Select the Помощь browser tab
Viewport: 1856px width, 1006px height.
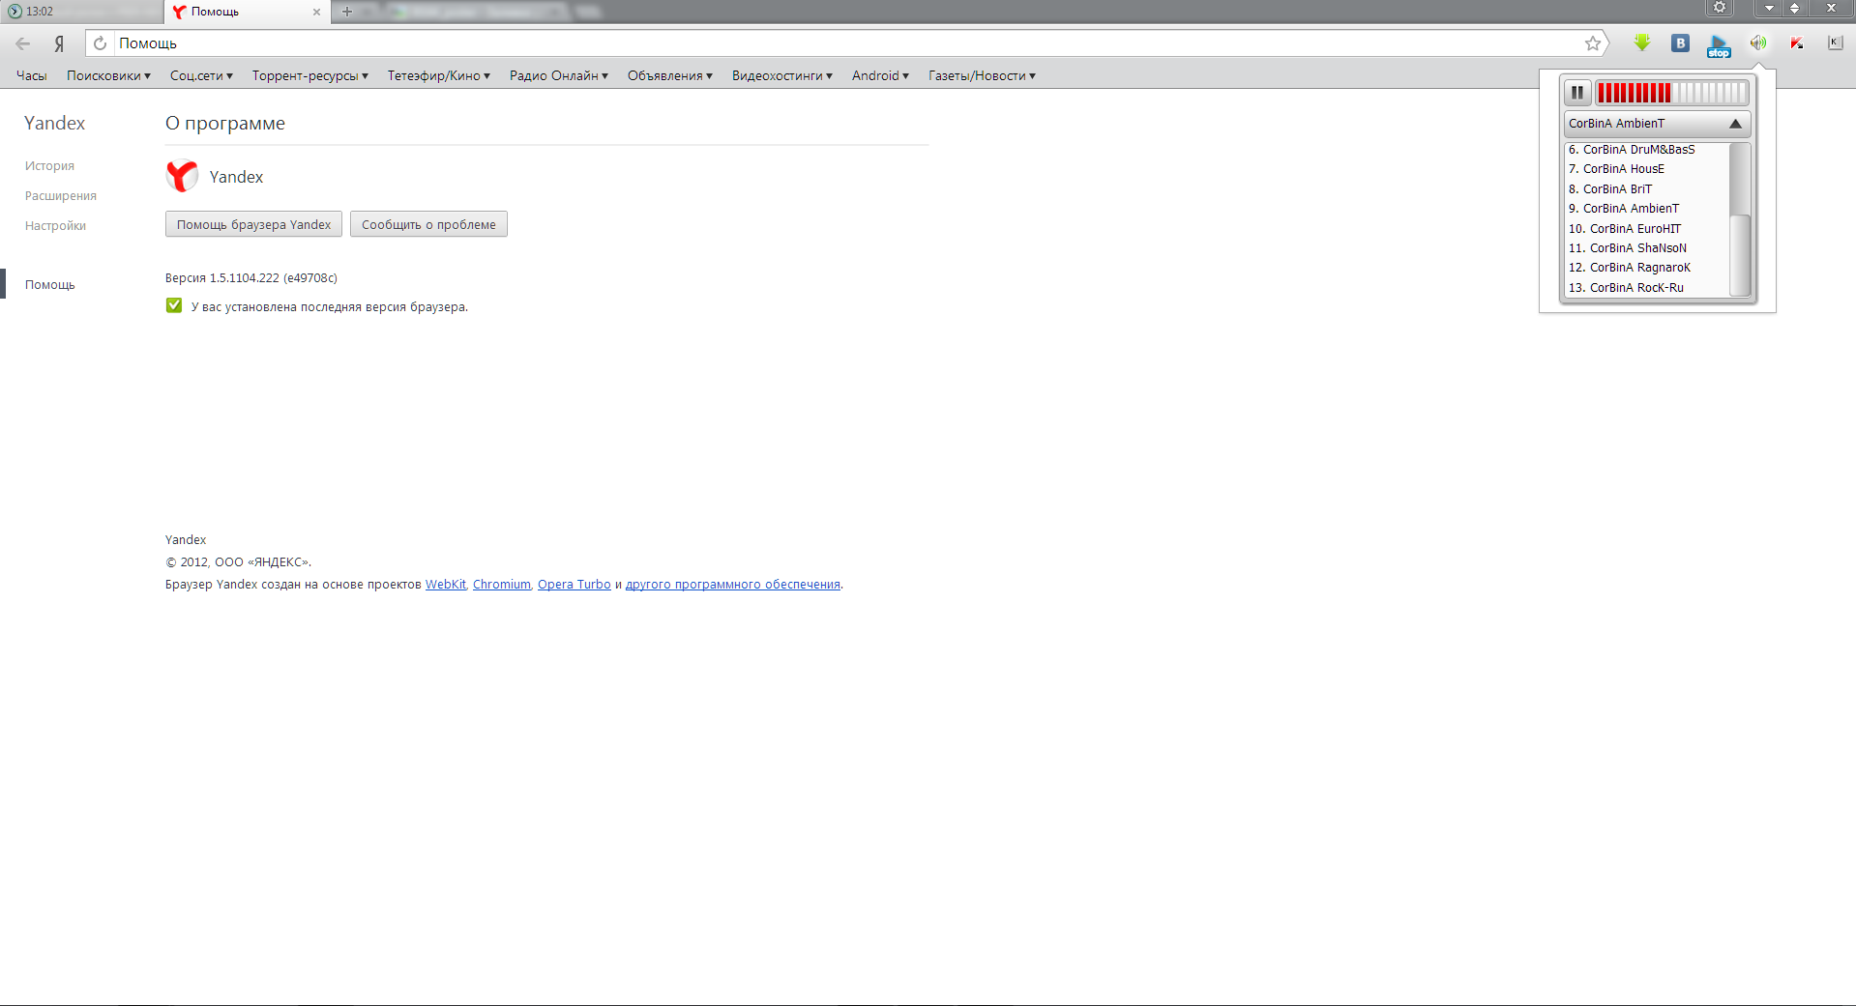tap(248, 12)
